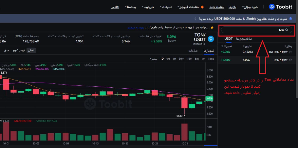Click the + 2.58% 24h change value
Image resolution: width=298 pixels, height=148 pixels.
157,41
